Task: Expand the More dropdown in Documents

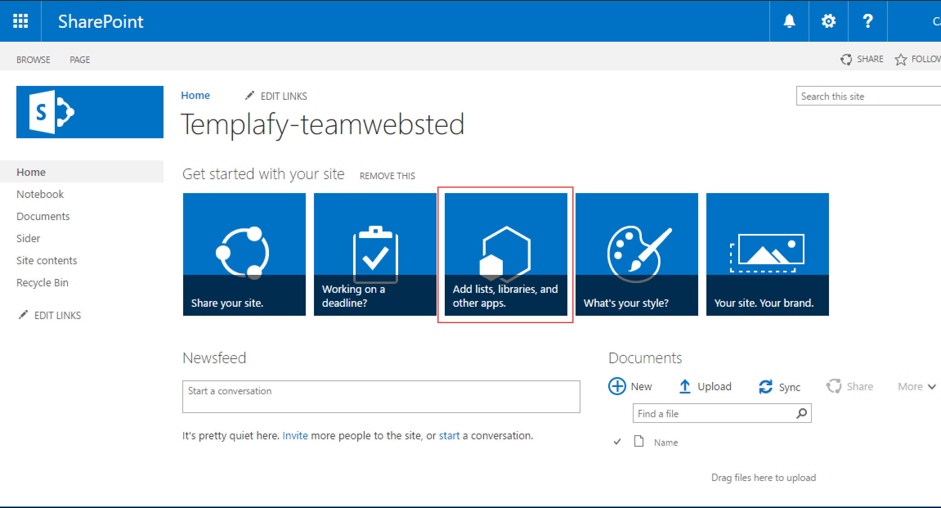Action: pyautogui.click(x=916, y=387)
